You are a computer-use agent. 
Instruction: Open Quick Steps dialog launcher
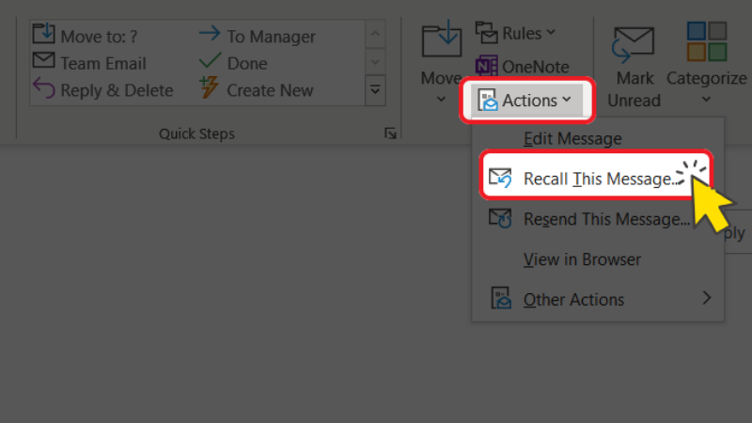coord(390,134)
